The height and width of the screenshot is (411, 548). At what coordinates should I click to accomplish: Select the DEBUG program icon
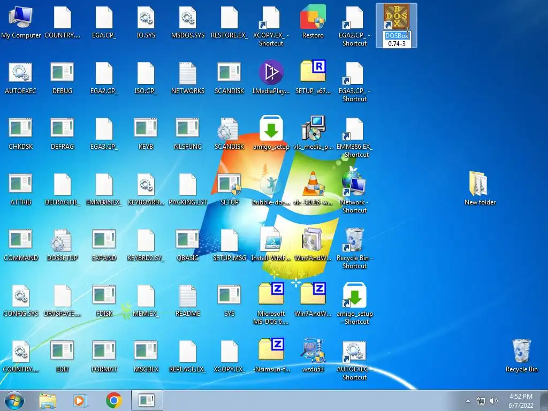(x=62, y=73)
